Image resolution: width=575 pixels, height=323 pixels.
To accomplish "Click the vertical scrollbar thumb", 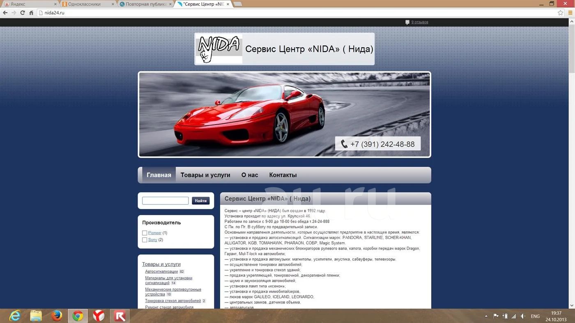I will tap(572, 48).
